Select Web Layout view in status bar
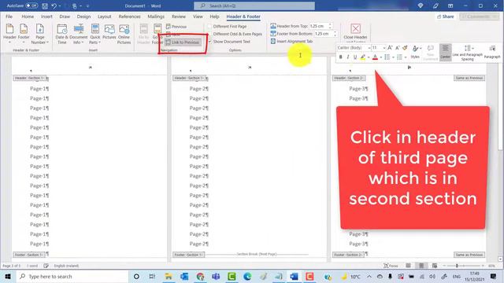Viewport: 504px width, 283px height. (x=435, y=266)
